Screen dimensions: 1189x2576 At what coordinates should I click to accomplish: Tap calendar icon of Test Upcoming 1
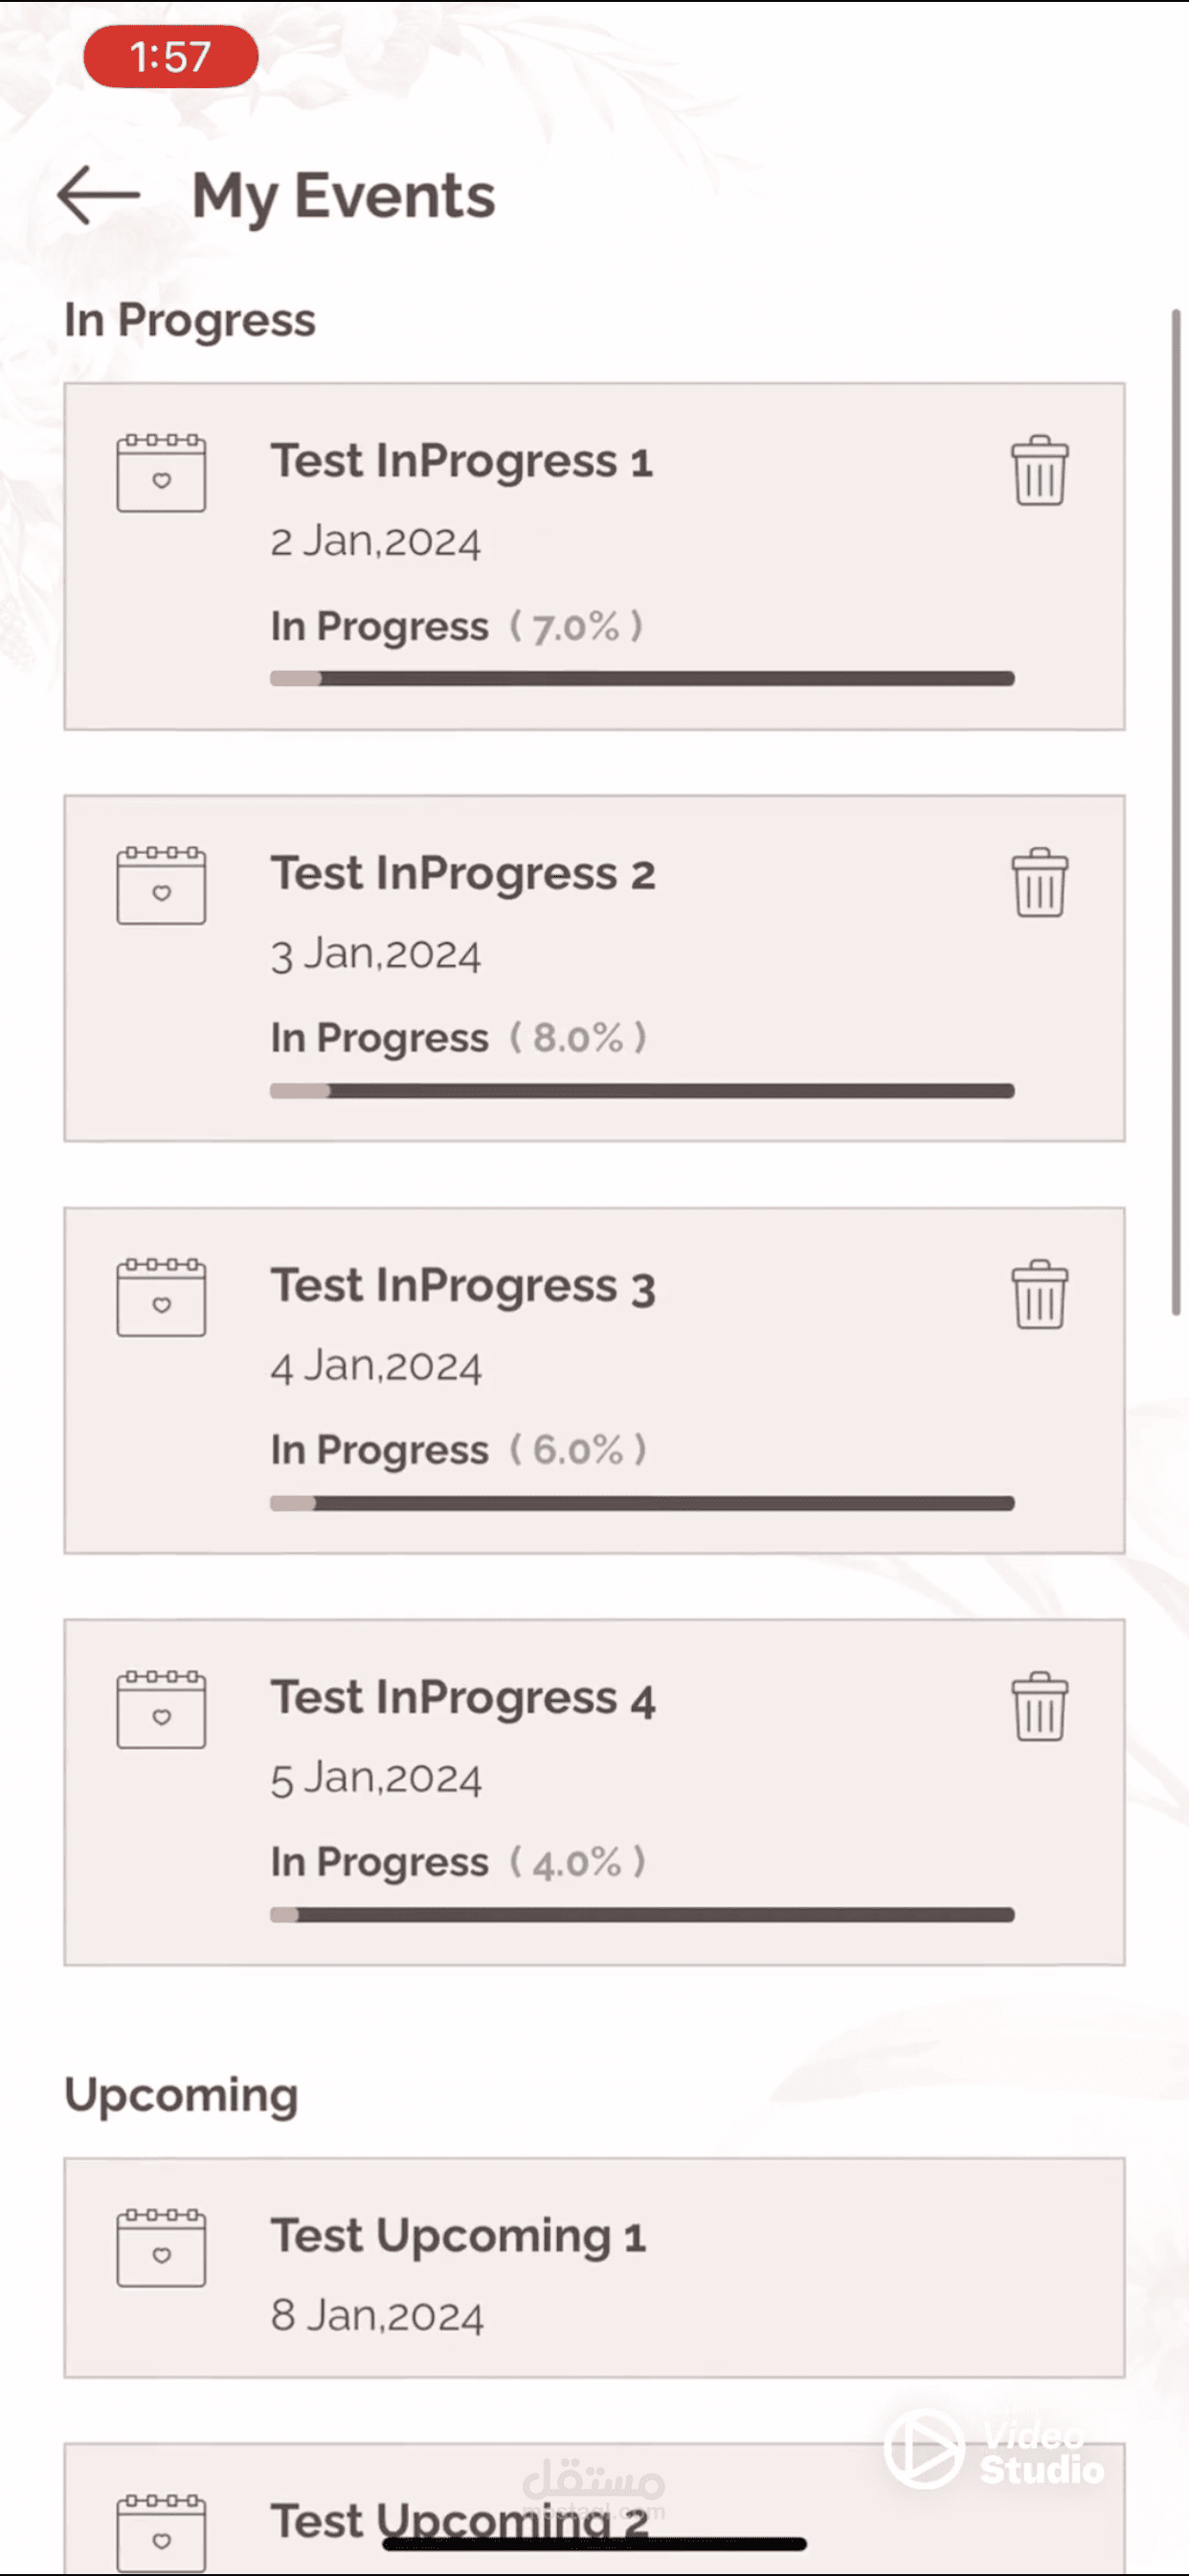[161, 2248]
